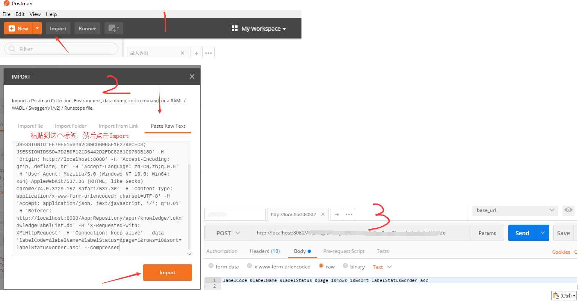Viewport: 580px width, 302px height.
Task: Click body line 1 with labelCode text
Action: tap(325, 280)
